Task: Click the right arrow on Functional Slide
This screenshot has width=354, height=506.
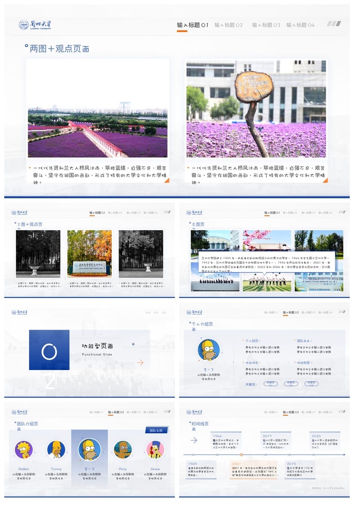Action: [x=141, y=362]
